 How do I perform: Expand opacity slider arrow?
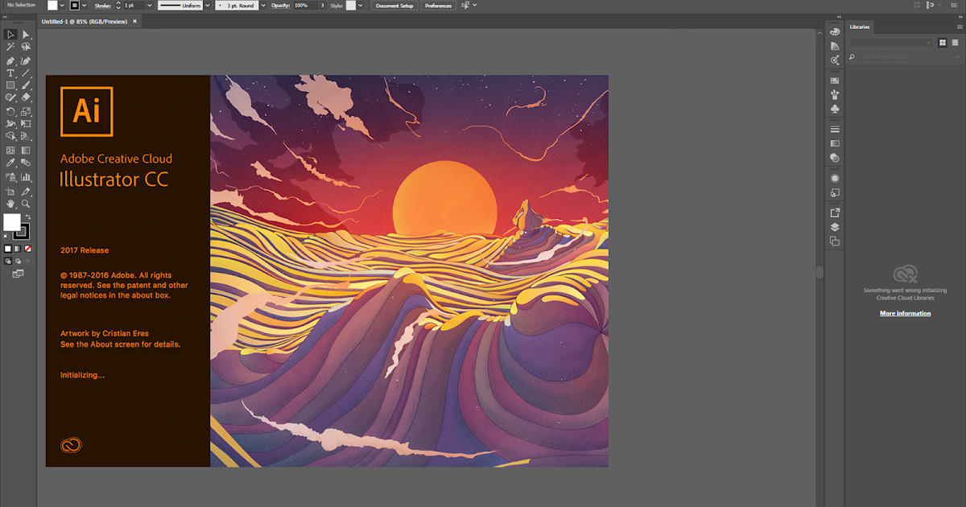pos(324,6)
